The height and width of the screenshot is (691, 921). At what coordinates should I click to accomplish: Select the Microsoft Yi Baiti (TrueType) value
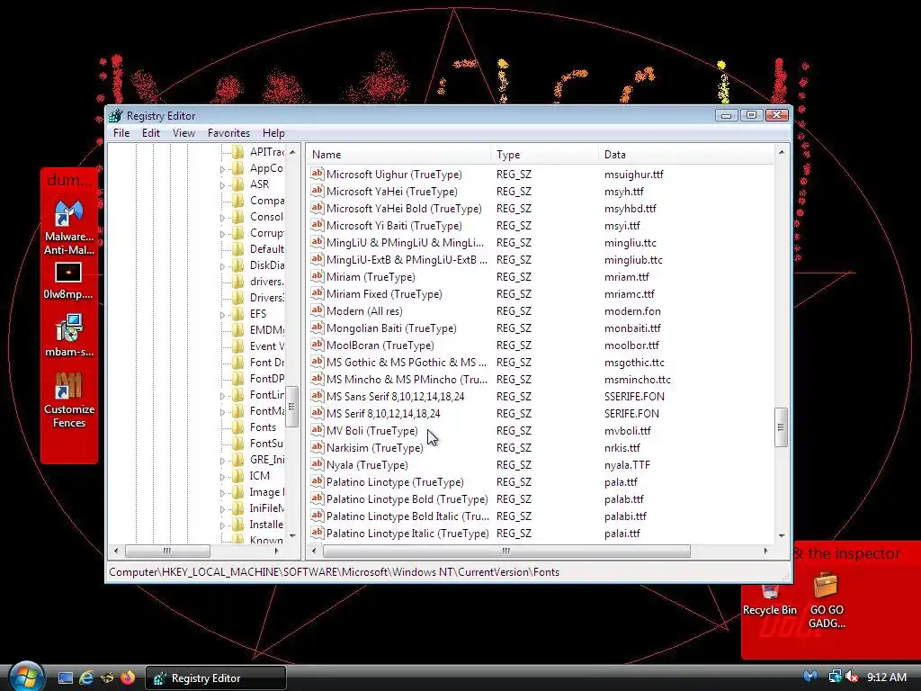click(x=394, y=225)
